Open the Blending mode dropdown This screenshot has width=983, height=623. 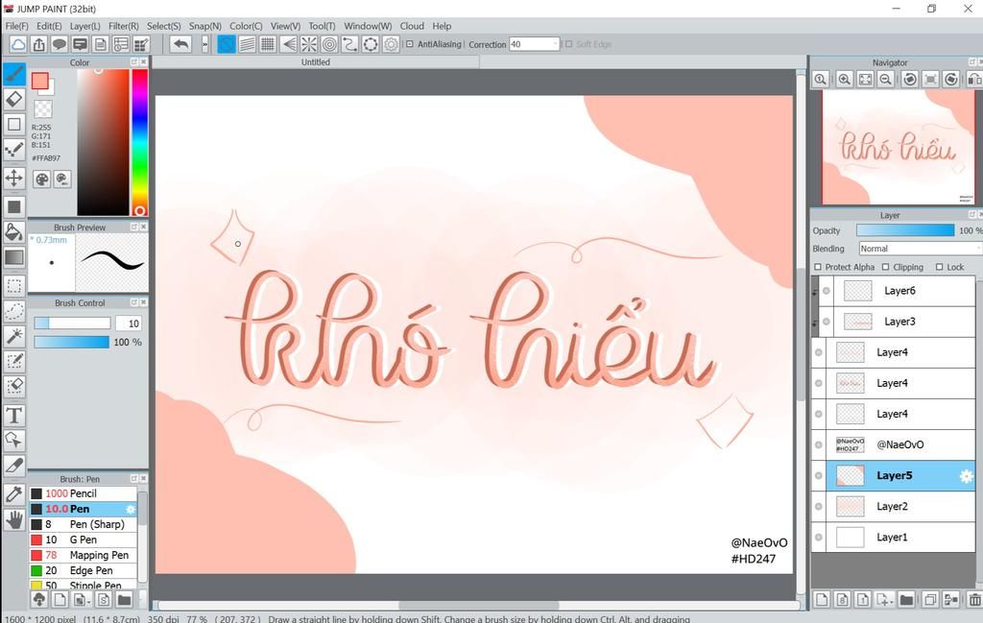[x=919, y=249]
